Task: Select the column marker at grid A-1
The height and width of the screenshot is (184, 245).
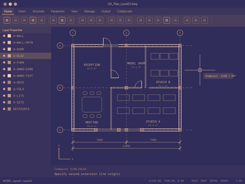Action: pos(73,46)
